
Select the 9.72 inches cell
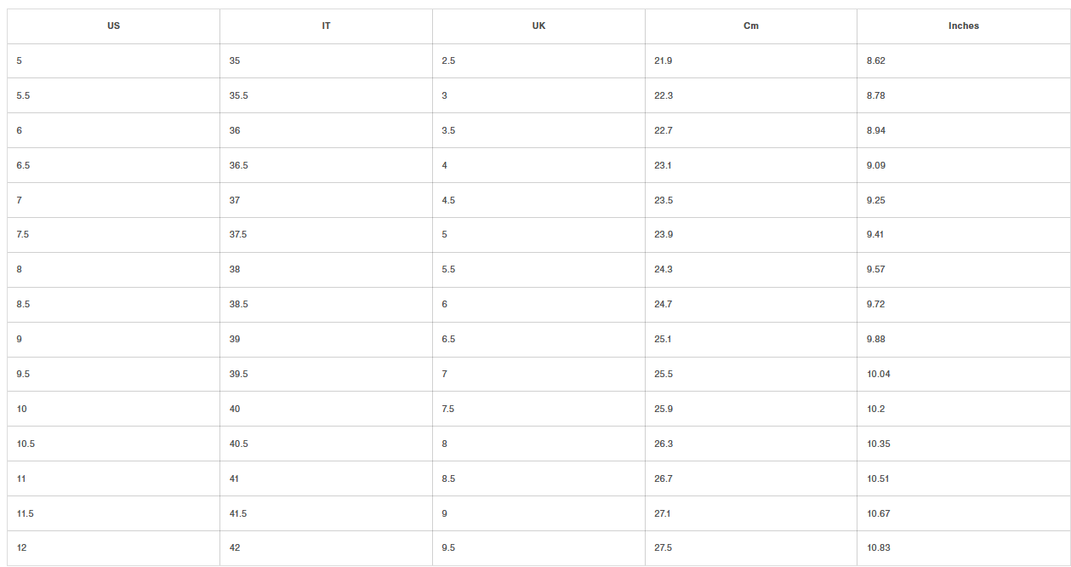click(x=876, y=305)
